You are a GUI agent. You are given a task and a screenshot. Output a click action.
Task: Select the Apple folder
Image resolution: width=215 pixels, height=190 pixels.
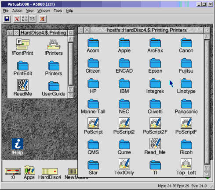click(x=124, y=45)
